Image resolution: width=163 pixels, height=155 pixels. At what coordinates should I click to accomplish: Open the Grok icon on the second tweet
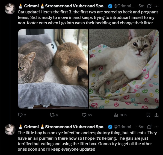click(149, 127)
